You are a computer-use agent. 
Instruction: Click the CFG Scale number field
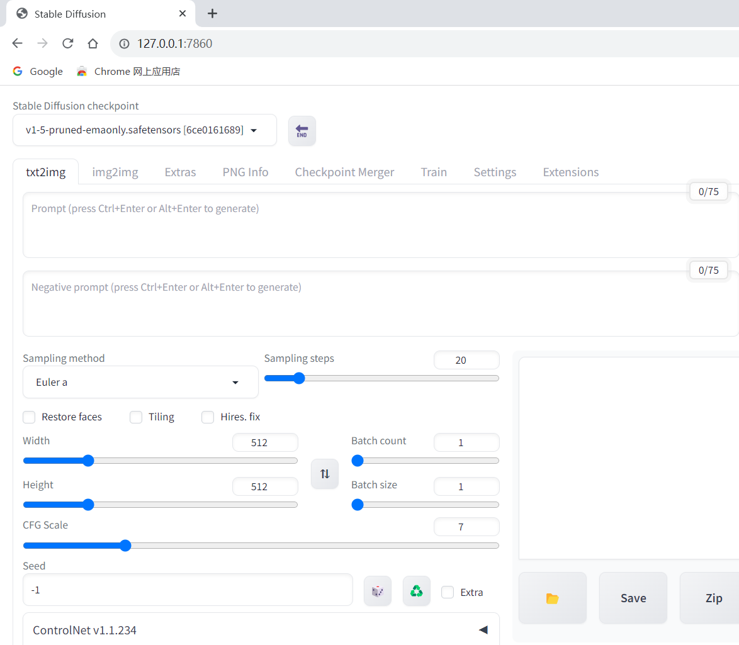(466, 527)
